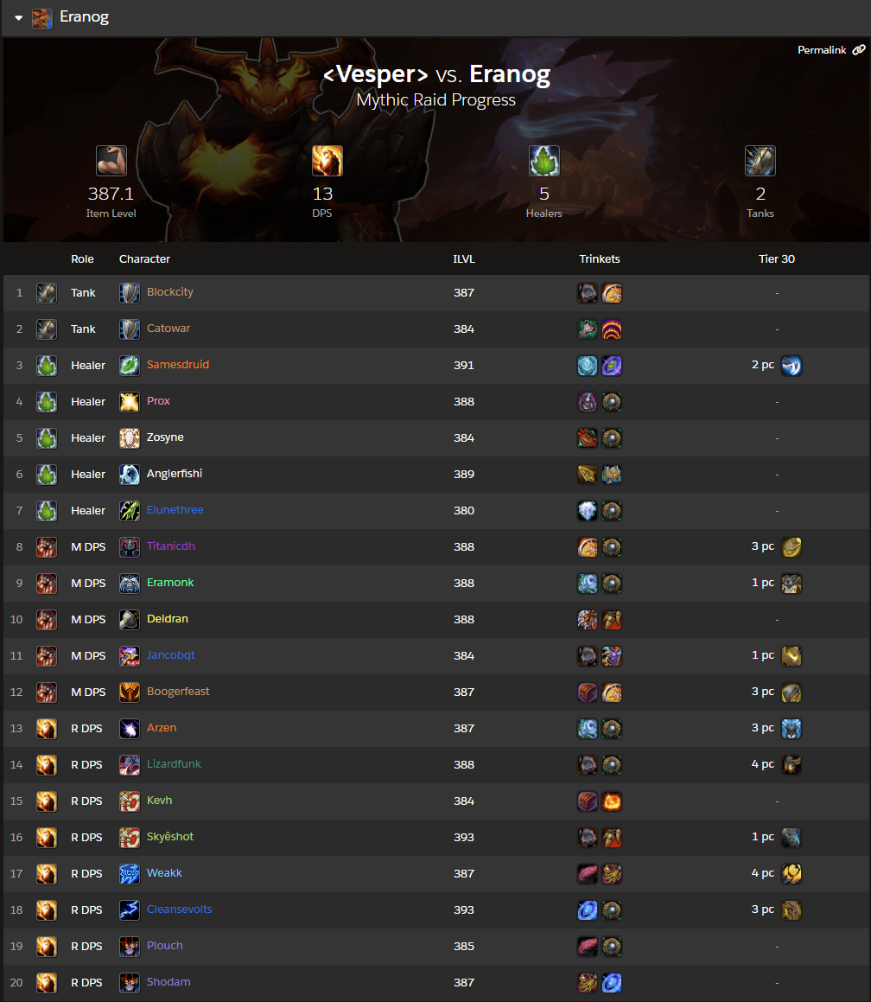
Task: Click Weakk's Tier 30 set icon
Action: [x=792, y=873]
